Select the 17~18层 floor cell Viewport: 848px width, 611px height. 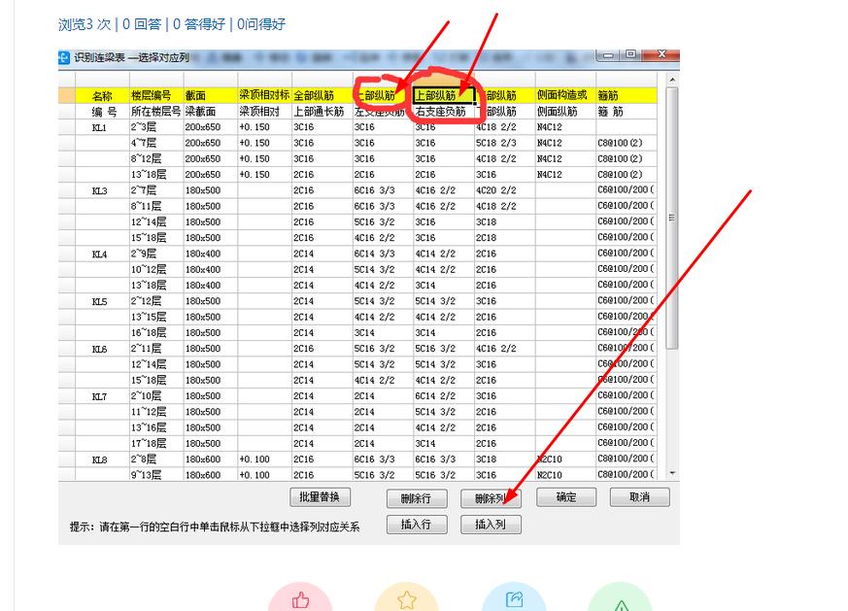[156, 444]
